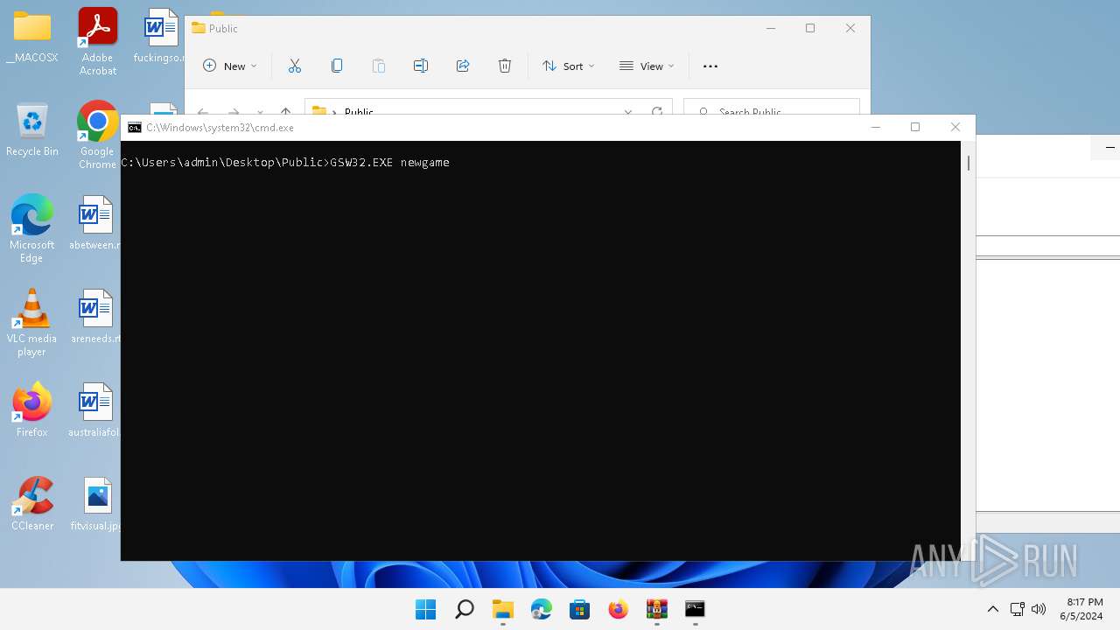Click the command prompt vertical scrollbar thumb
Viewport: 1120px width, 630px height.
pyautogui.click(x=968, y=163)
